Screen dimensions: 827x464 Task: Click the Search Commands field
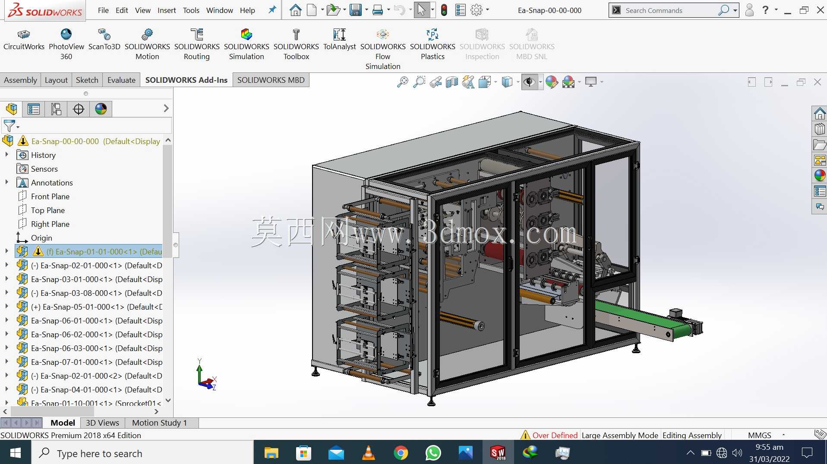coord(670,10)
